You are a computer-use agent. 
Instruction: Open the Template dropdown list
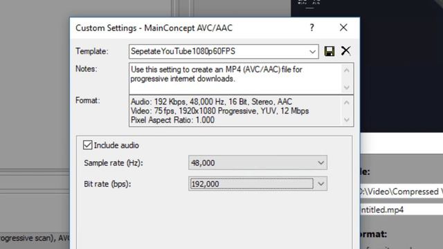click(x=312, y=52)
